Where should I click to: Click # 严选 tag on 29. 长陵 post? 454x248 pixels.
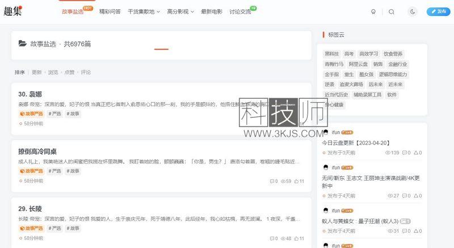tap(54, 229)
